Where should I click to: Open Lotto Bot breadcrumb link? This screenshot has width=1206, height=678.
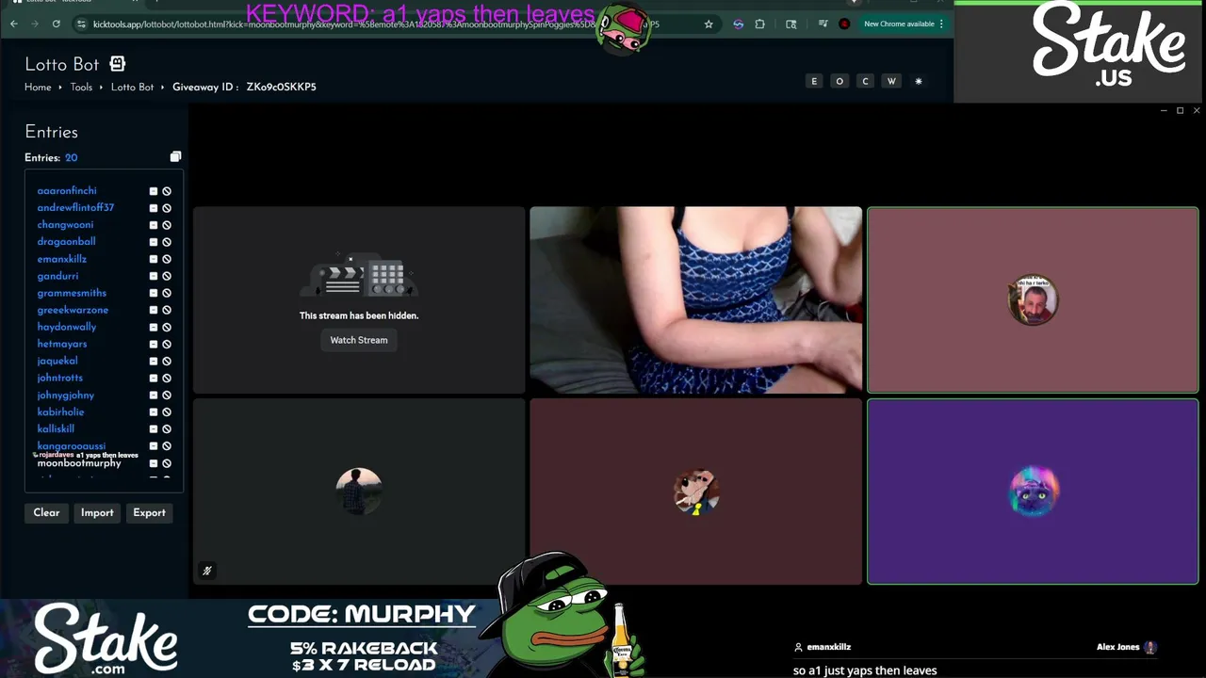[132, 87]
